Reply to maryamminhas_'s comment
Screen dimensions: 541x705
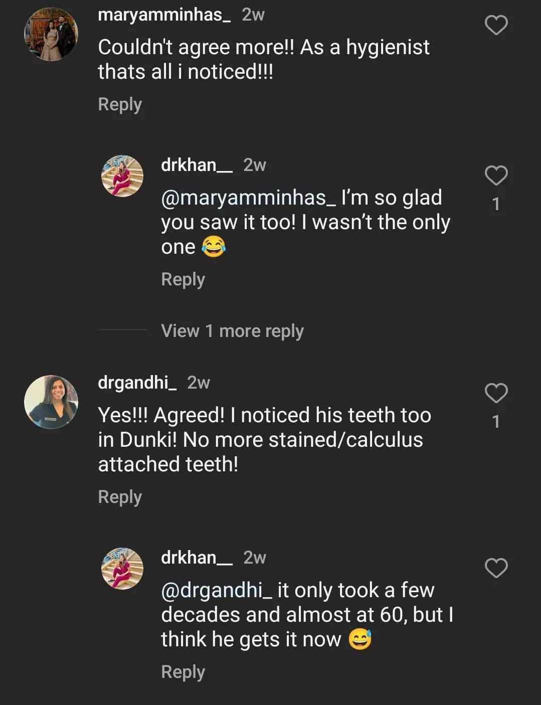click(x=120, y=104)
